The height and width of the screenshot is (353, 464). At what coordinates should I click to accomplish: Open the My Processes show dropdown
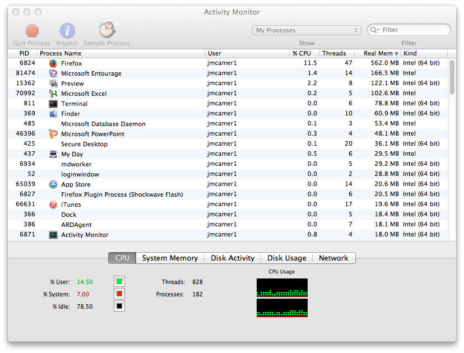tap(307, 30)
